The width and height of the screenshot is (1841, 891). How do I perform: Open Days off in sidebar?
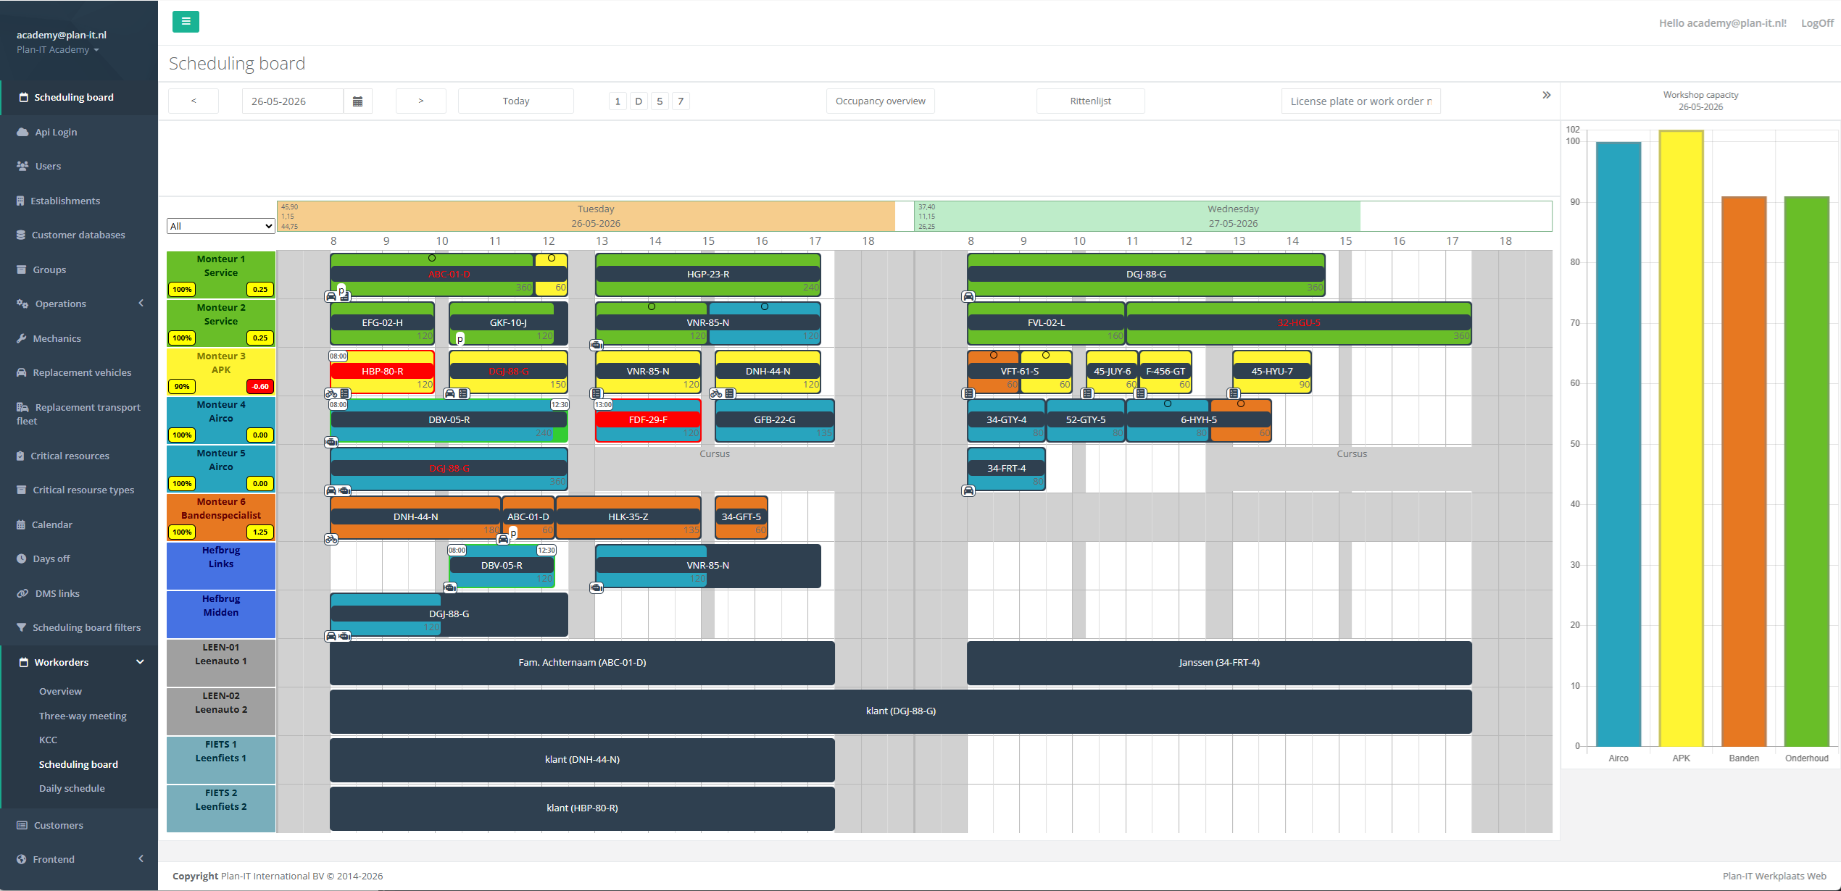(51, 559)
